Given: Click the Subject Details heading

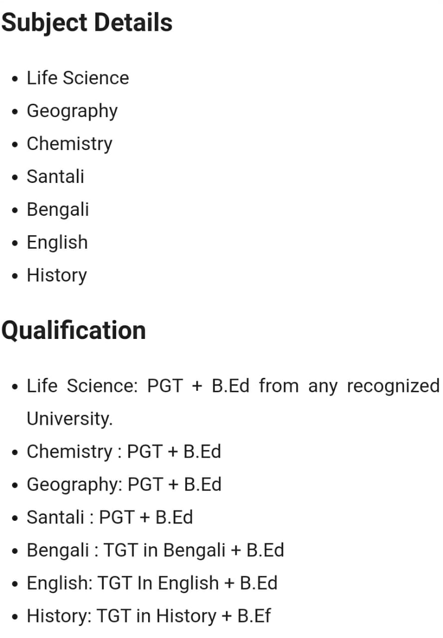Looking at the screenshot, I should coord(87,23).
